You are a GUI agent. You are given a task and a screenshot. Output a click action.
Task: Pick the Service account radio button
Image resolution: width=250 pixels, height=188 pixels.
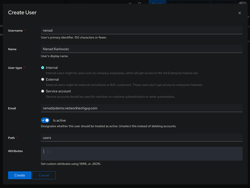[x=43, y=91]
